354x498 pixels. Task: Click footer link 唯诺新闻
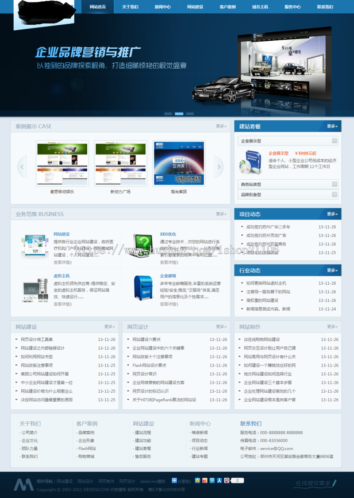pyautogui.click(x=200, y=432)
